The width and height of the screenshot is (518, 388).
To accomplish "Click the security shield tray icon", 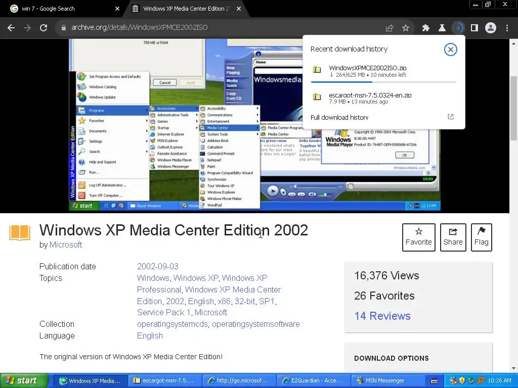I will [462, 381].
